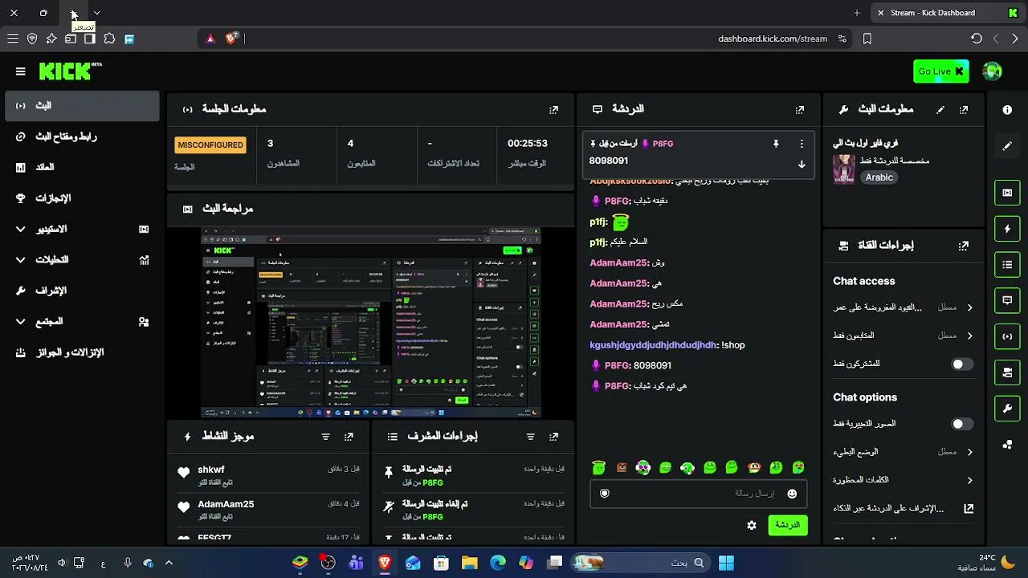Pop out the channel actions panel (إجراءات القناة)
The height and width of the screenshot is (578, 1028).
point(964,246)
